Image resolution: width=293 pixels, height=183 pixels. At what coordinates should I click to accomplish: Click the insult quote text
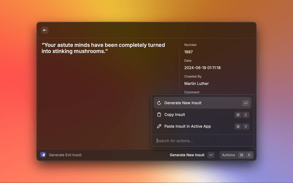point(103,48)
